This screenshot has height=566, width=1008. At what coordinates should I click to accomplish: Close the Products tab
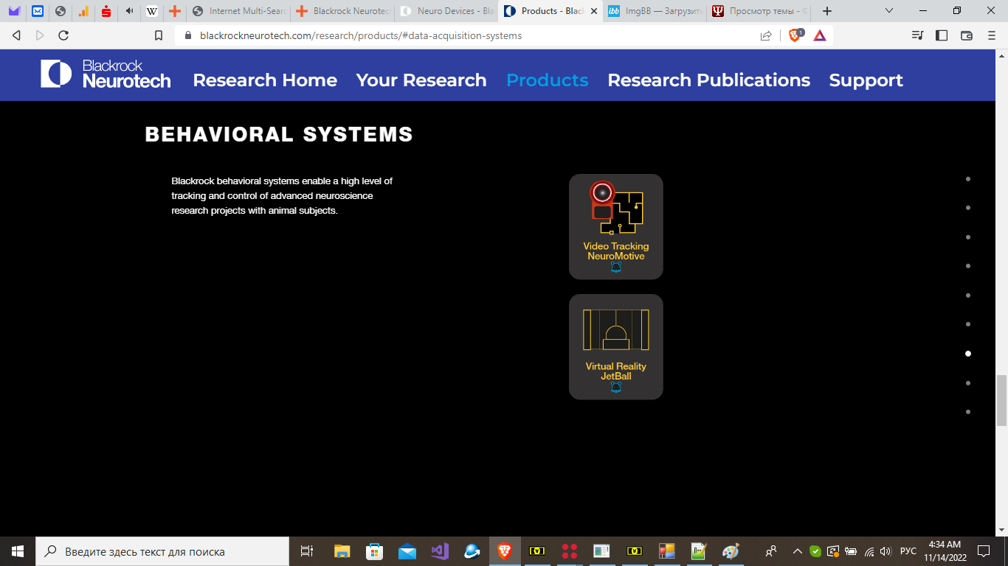pyautogui.click(x=594, y=11)
